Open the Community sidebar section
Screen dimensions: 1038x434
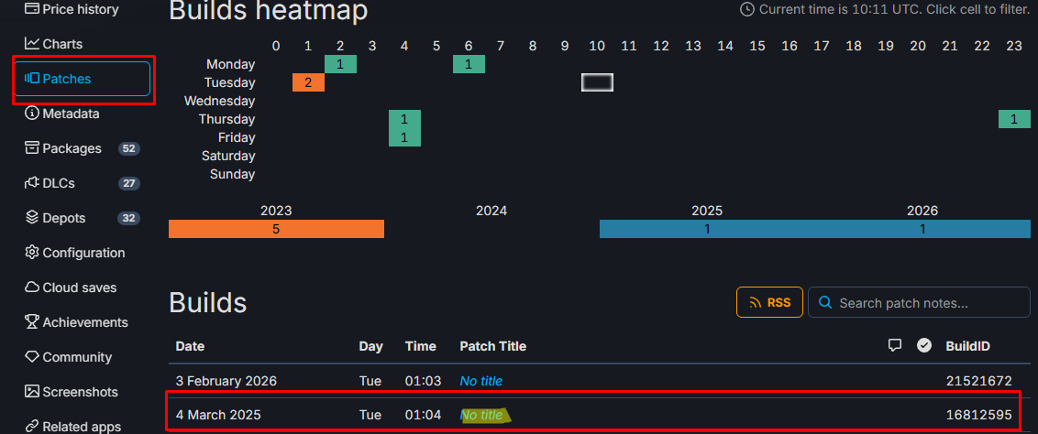pos(69,357)
